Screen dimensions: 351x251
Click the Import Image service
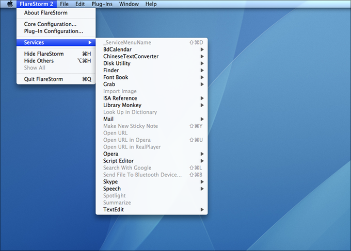point(152,91)
